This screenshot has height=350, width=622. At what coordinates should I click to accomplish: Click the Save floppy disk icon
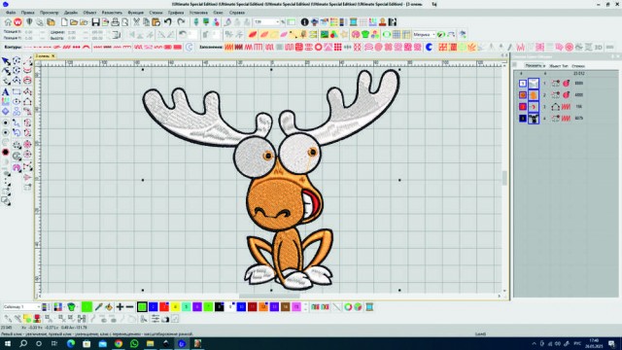[95, 22]
